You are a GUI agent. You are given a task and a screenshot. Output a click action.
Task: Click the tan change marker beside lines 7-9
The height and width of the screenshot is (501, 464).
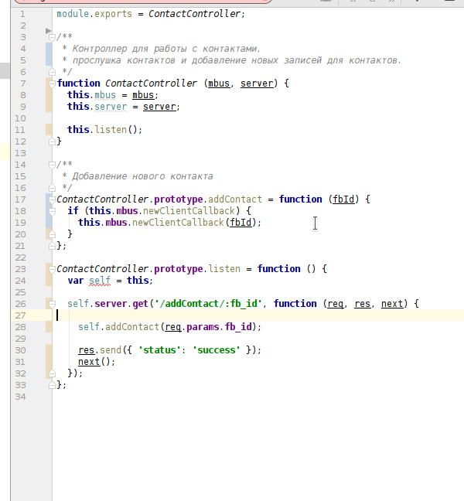click(49, 95)
